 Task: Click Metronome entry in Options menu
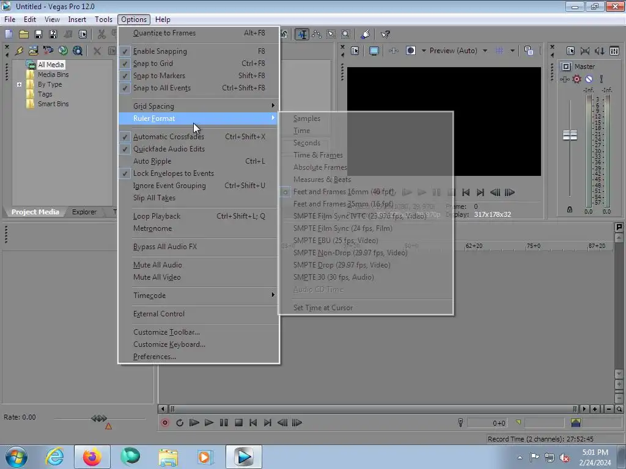[x=199, y=228]
